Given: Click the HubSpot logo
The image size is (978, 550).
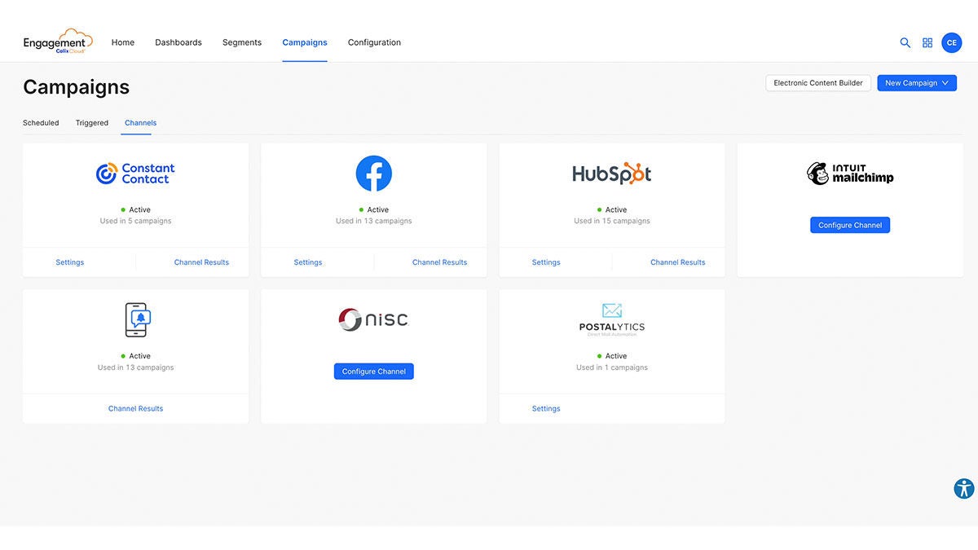Looking at the screenshot, I should pyautogui.click(x=611, y=173).
